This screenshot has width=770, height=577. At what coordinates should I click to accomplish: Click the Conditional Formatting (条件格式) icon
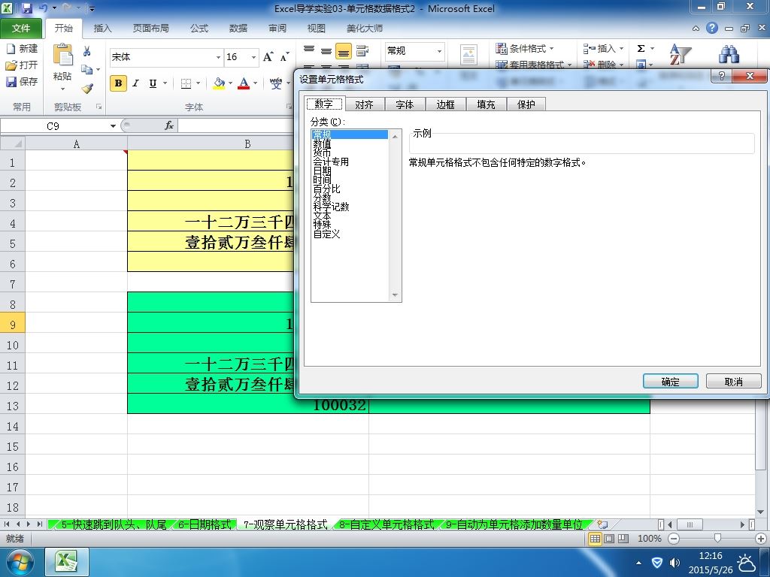(501, 49)
